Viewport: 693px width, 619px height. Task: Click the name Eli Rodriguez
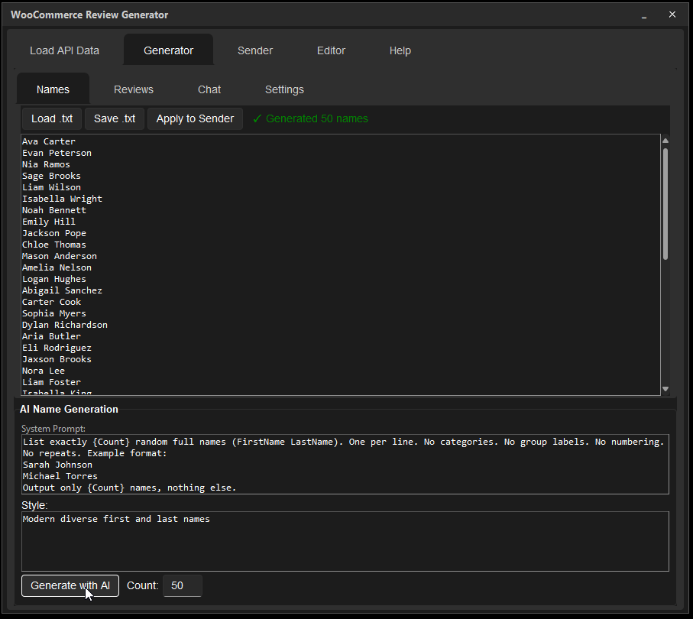(x=57, y=348)
